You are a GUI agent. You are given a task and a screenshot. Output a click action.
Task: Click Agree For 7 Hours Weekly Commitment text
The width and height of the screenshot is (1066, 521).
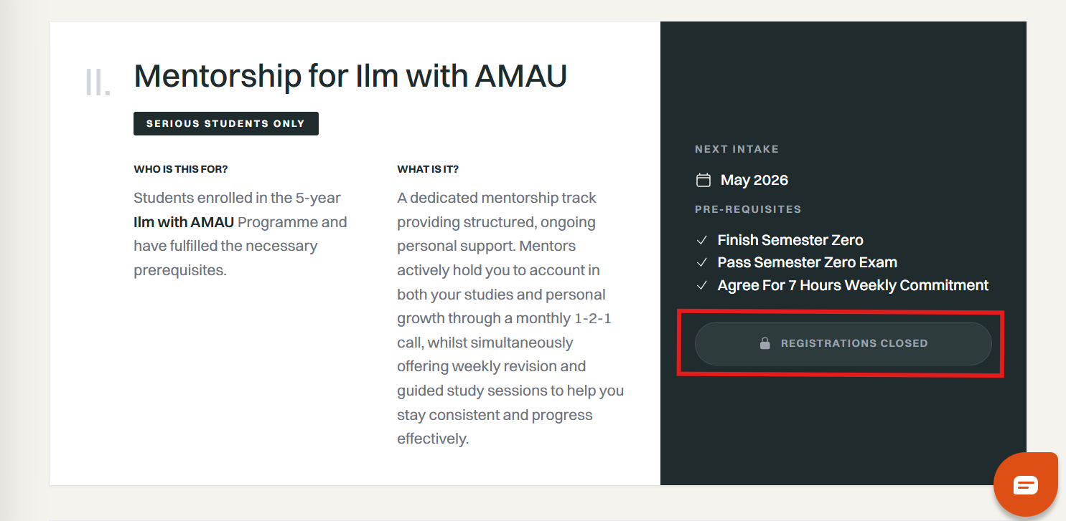click(853, 285)
